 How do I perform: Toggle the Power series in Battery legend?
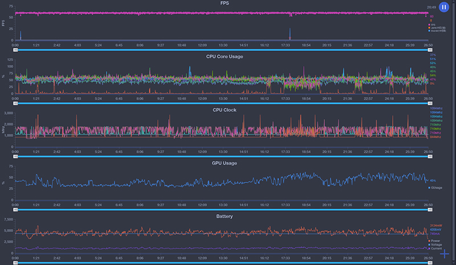coord(434,241)
